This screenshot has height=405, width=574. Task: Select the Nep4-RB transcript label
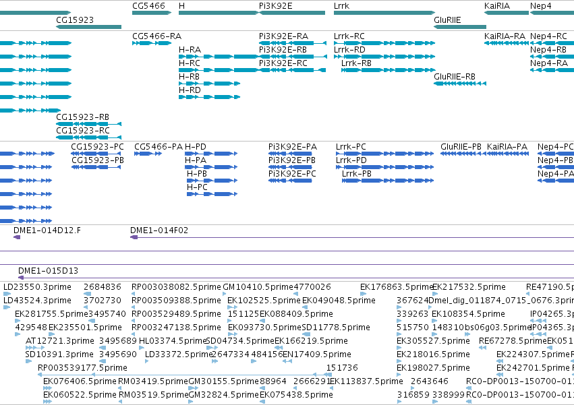click(x=548, y=49)
